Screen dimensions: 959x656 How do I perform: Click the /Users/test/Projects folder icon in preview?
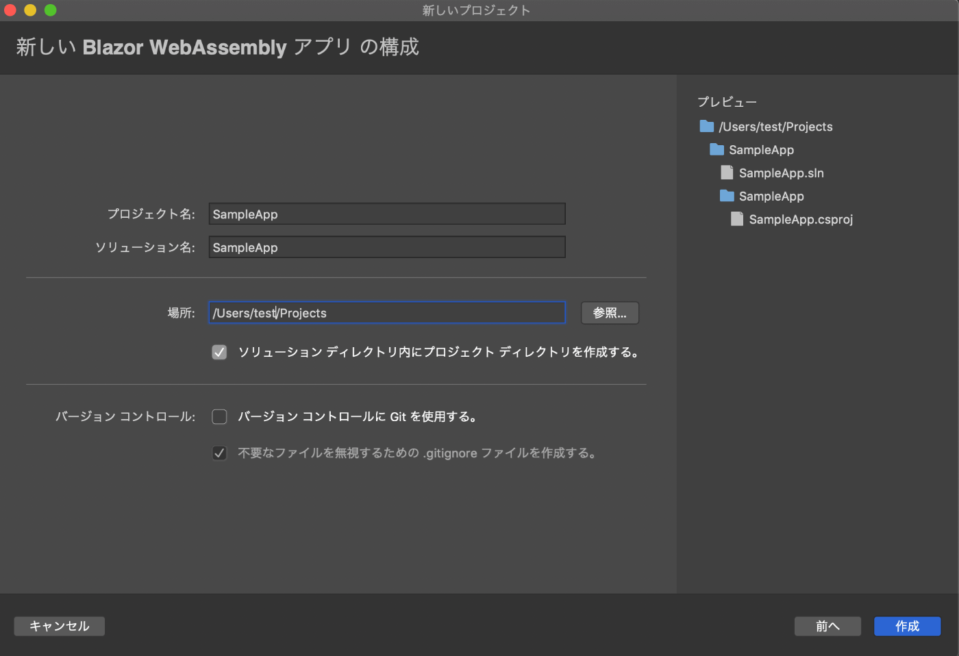(707, 126)
